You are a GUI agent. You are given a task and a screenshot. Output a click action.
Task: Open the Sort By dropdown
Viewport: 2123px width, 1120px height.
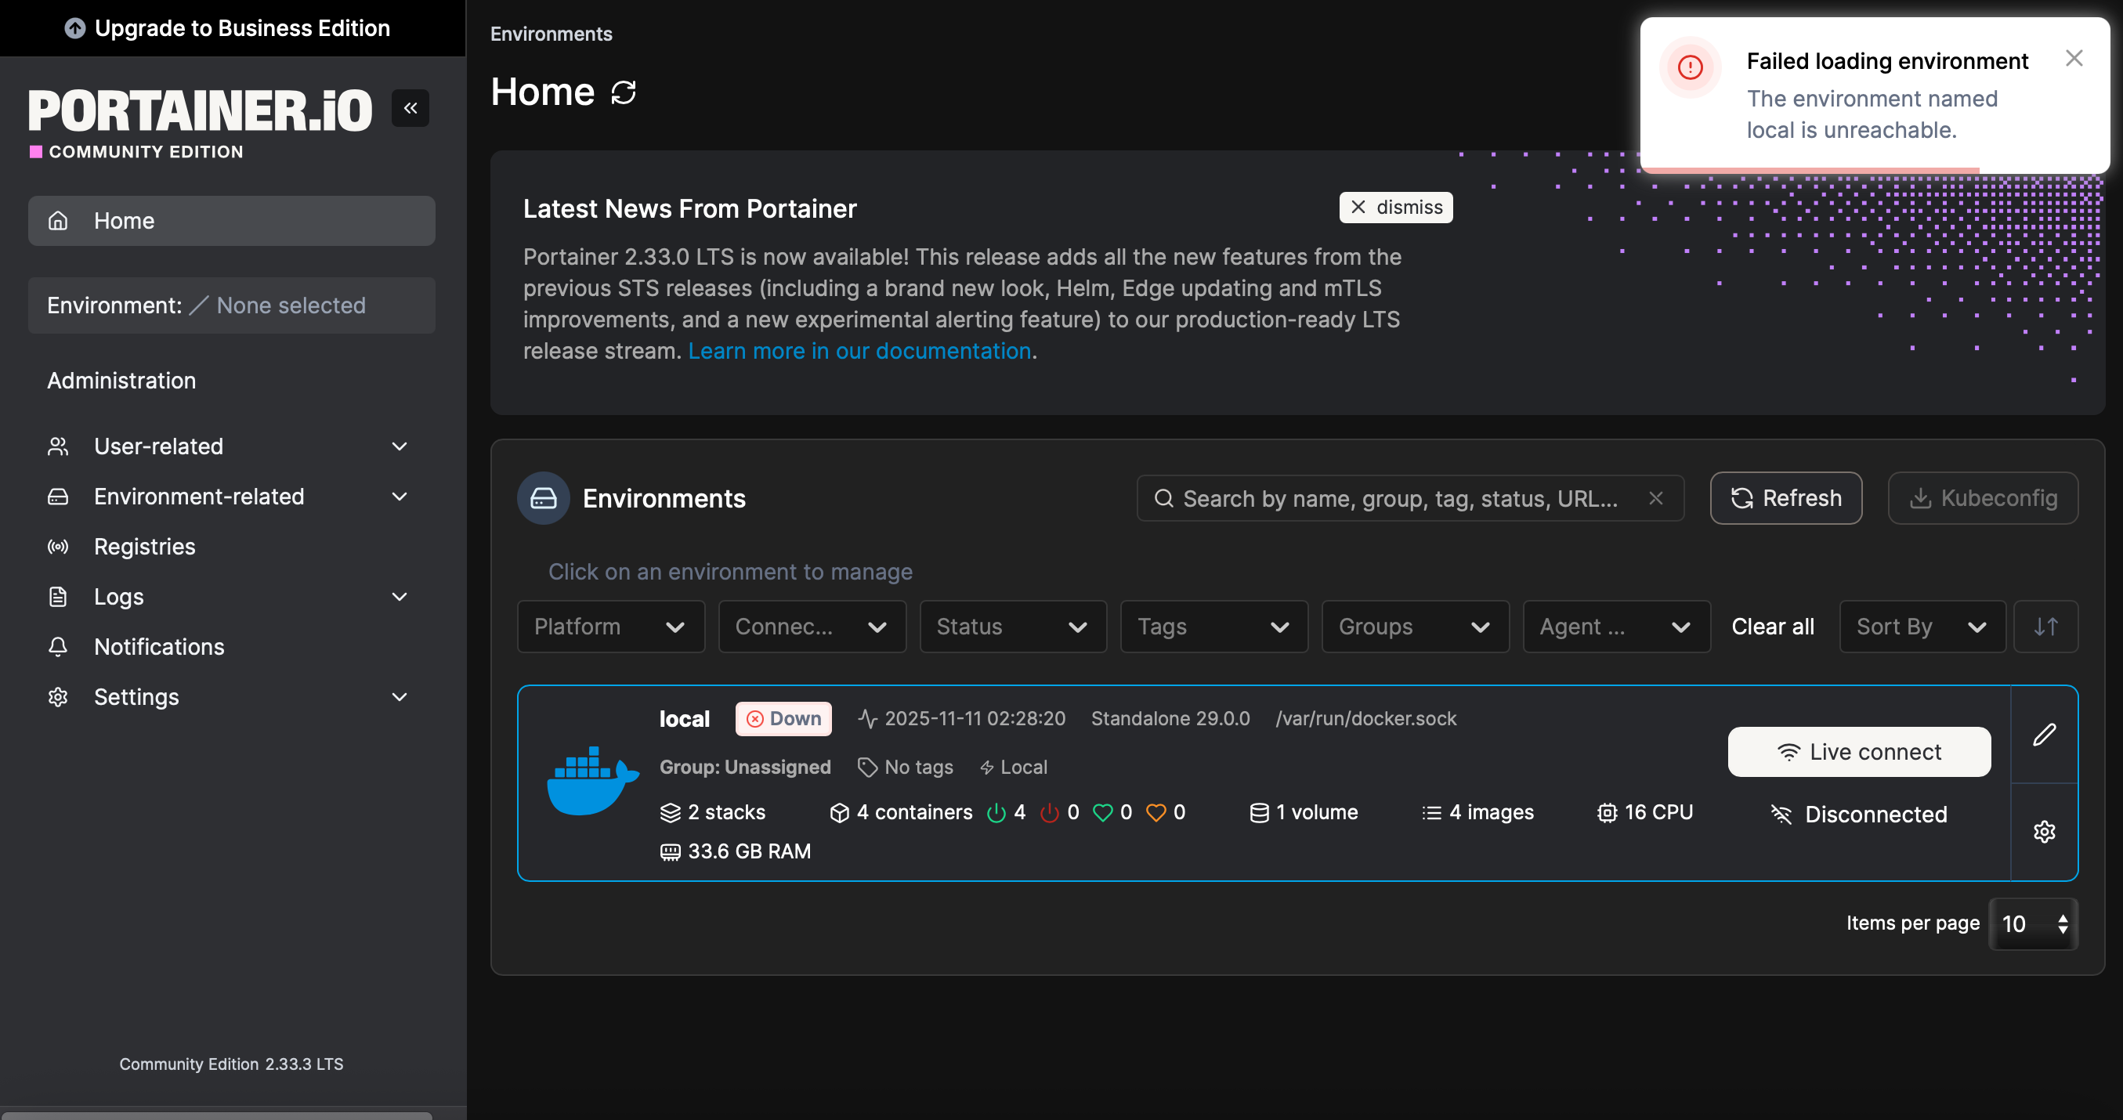point(1921,627)
